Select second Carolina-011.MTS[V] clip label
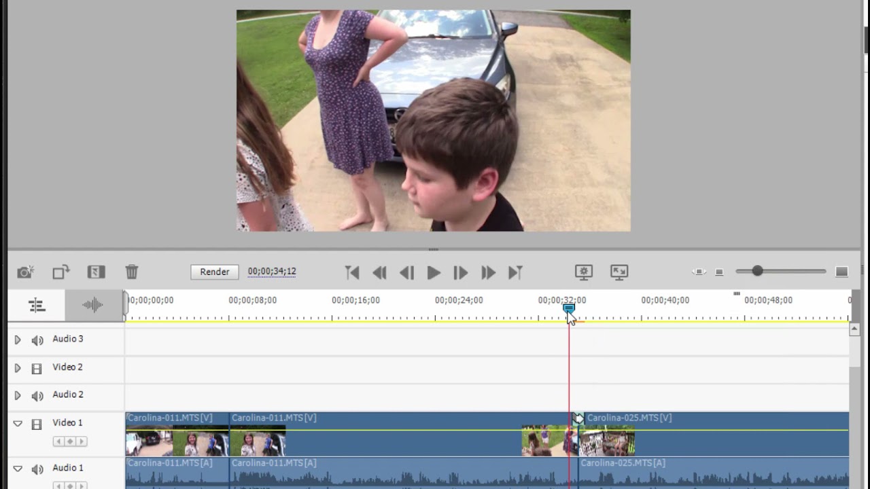 point(274,418)
